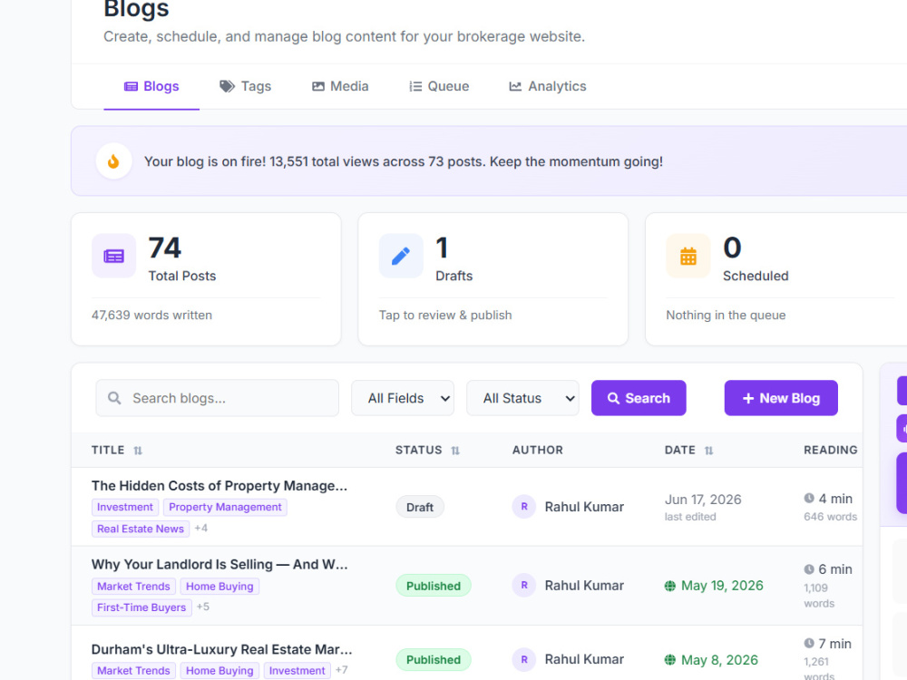Click the New Blog button
The width and height of the screenshot is (907, 680).
coord(781,398)
